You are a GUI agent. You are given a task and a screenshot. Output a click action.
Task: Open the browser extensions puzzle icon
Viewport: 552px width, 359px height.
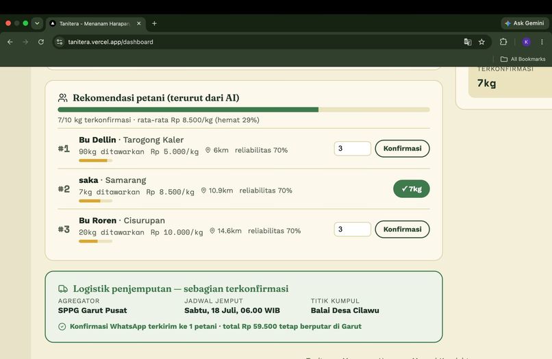[503, 42]
